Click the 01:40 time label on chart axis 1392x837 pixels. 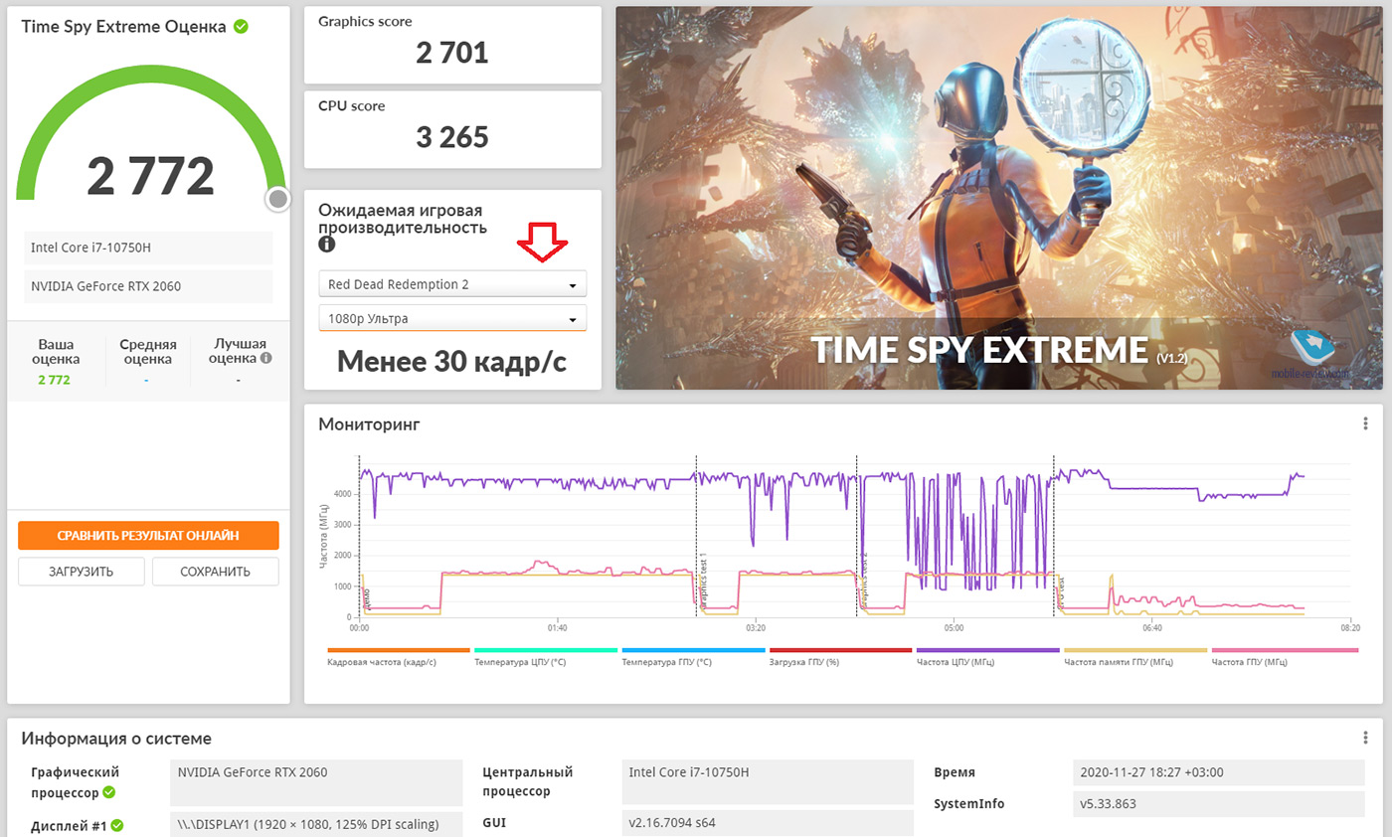[558, 628]
